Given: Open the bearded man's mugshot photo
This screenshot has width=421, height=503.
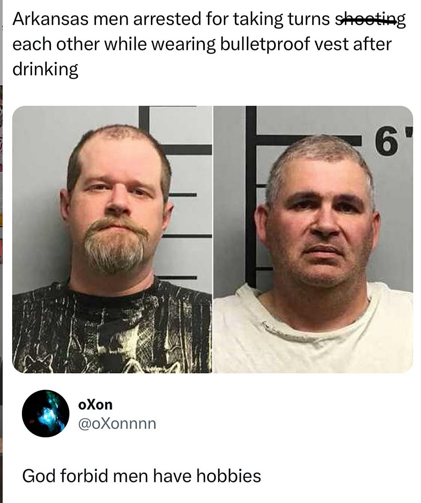Looking at the screenshot, I should tap(112, 239).
